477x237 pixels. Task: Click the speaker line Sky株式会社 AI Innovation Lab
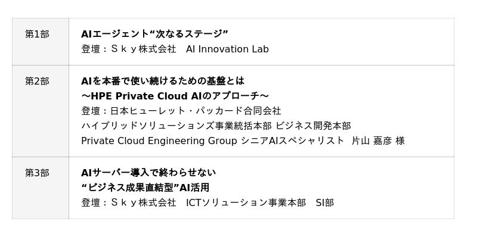175,49
